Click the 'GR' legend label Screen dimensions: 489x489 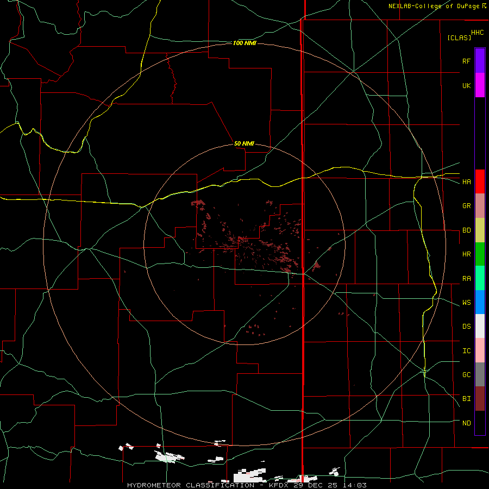coord(466,206)
